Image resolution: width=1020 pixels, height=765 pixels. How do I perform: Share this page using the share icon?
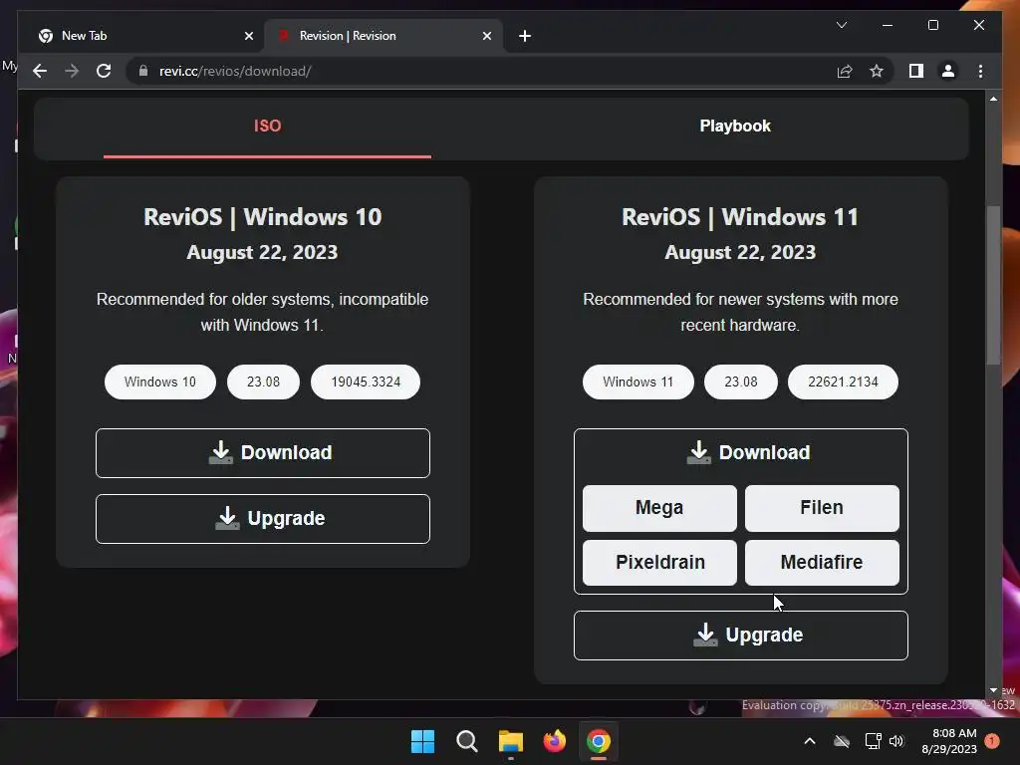(x=845, y=71)
